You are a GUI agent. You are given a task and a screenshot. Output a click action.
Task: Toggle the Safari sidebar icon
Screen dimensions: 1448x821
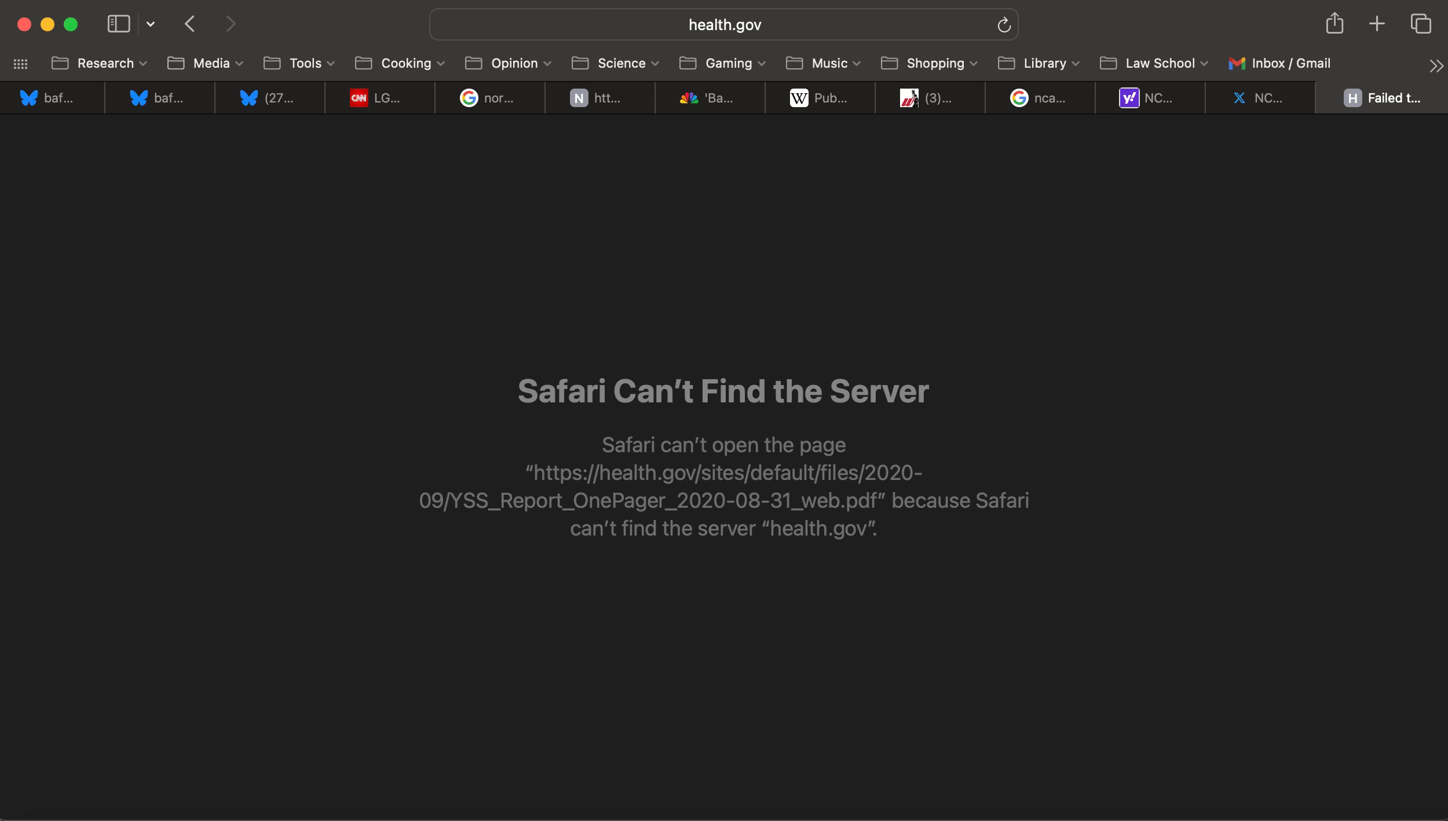pyautogui.click(x=119, y=24)
